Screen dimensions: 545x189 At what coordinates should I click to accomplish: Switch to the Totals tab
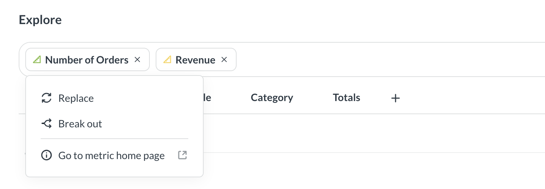click(346, 98)
